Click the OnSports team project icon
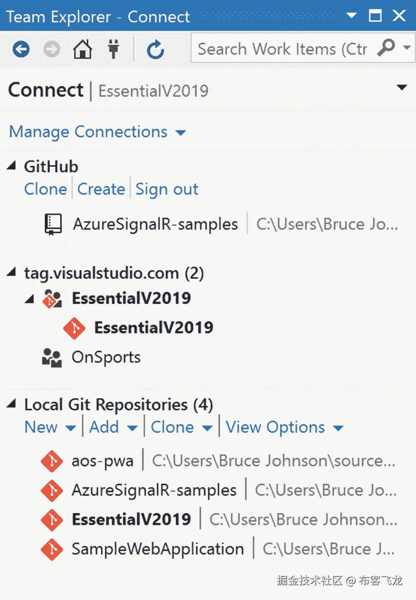416x600 pixels. [x=52, y=357]
